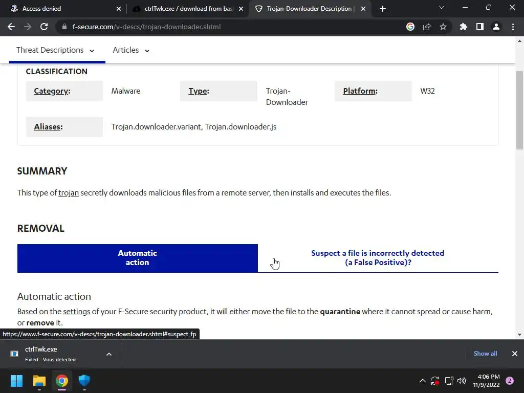Open the volume speaker tray icon
Screen dimensions: 524x393
click(x=462, y=381)
